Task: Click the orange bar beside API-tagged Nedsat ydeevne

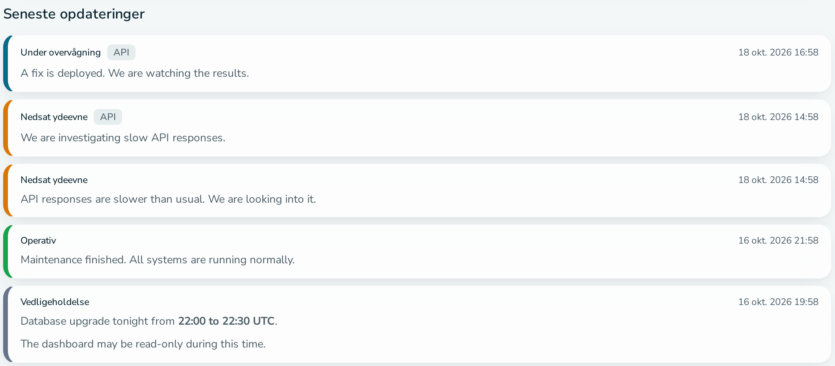Action: (7, 128)
